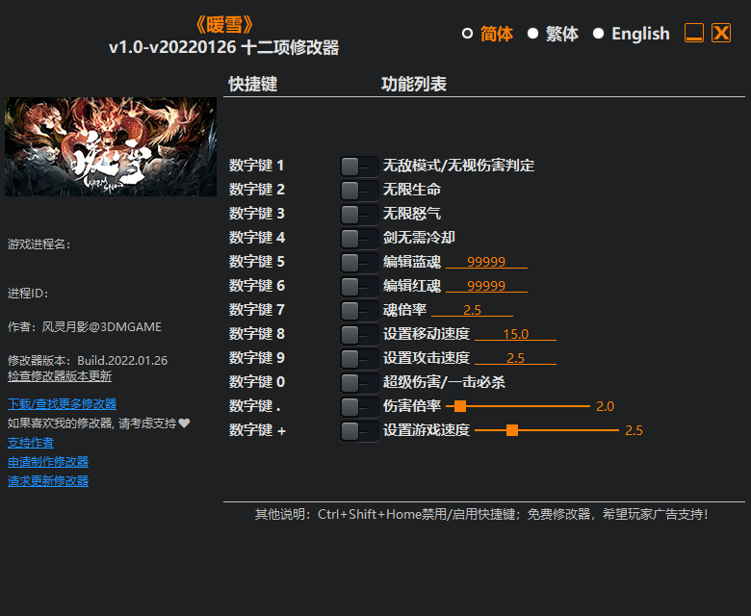
Task: Enable 超级伤害/一击必杀 toggle
Action: click(359, 383)
